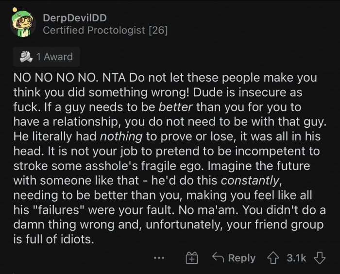Click the "1 Award" text
The image size is (340, 274).
click(54, 57)
